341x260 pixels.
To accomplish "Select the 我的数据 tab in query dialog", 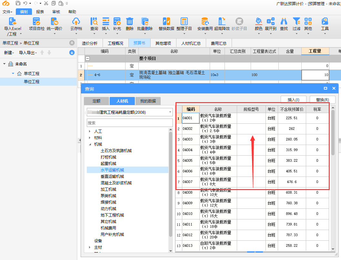I will point(148,101).
